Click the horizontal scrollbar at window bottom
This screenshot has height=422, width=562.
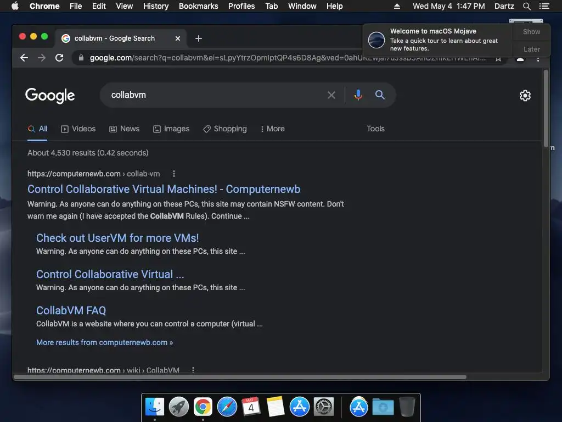pos(240,377)
